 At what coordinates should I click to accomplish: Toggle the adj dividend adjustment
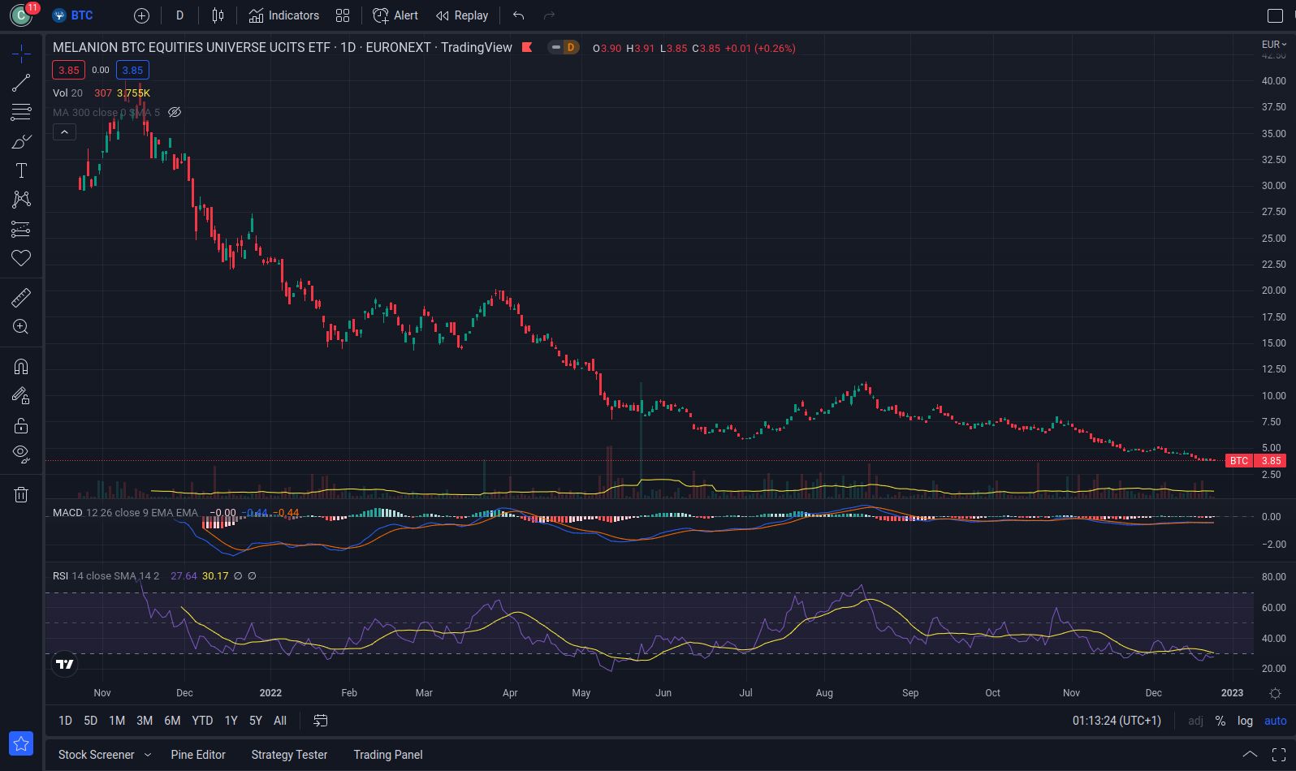point(1195,721)
